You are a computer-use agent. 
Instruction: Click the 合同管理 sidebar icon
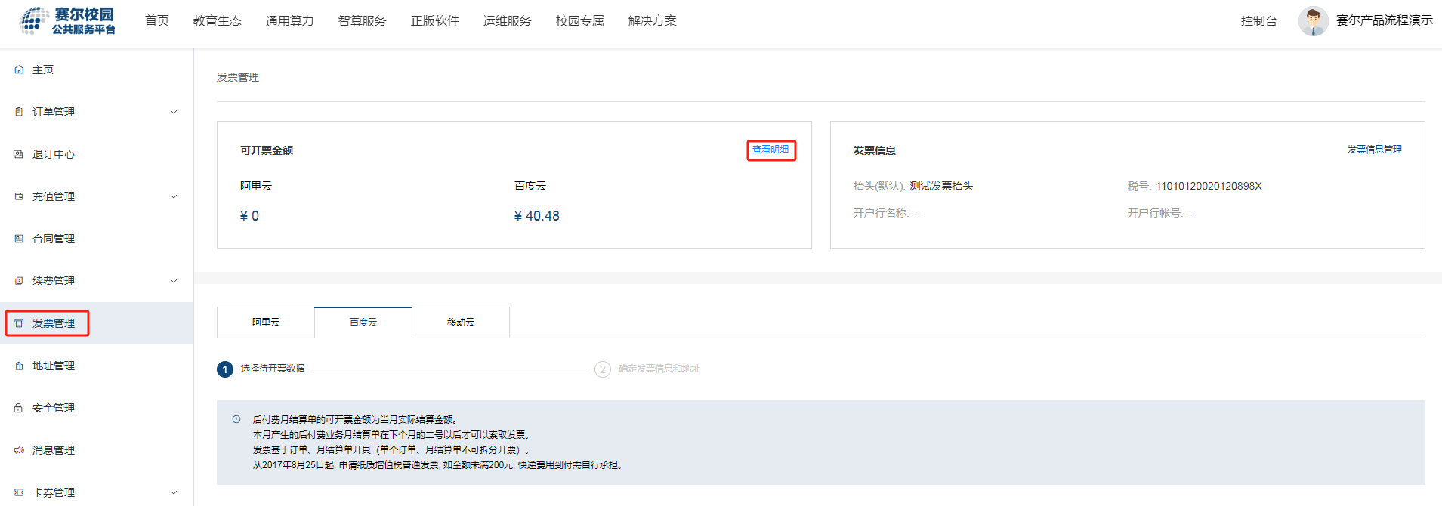coord(19,239)
